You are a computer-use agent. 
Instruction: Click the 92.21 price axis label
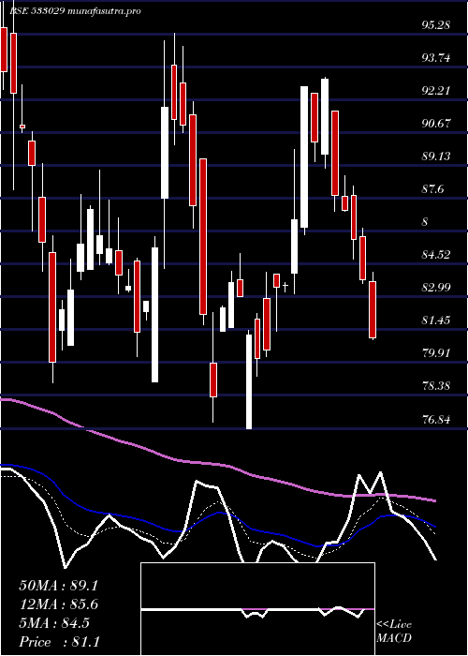coord(436,90)
